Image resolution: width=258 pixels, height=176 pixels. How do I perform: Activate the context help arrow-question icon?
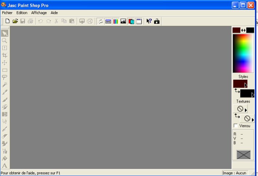(149, 21)
